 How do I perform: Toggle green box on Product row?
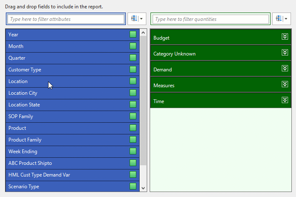pos(133,128)
